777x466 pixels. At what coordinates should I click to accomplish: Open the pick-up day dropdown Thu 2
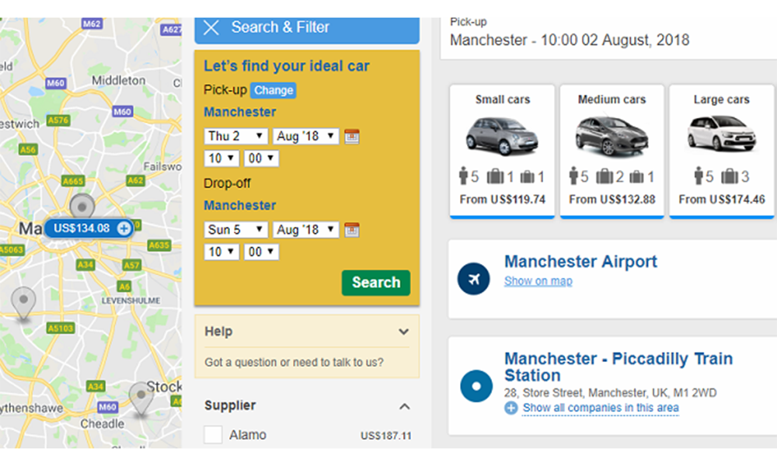[x=235, y=137]
